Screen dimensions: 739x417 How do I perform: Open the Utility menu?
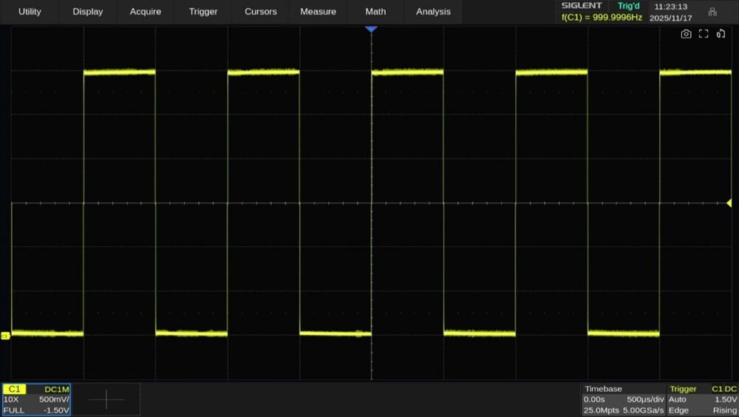tap(30, 12)
